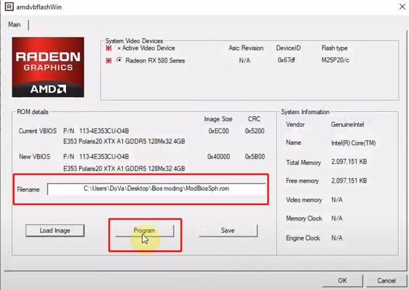
Task: Select the Radeon RX 580 Series radio button
Action: click(x=119, y=60)
